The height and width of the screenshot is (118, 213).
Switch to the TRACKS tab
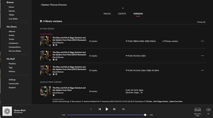[x=107, y=14]
